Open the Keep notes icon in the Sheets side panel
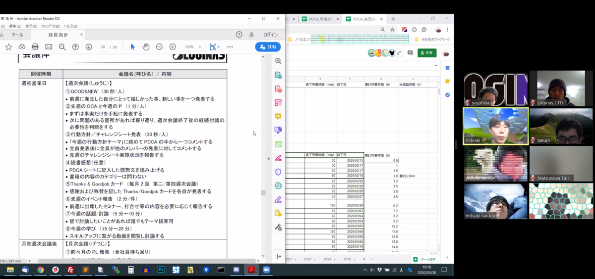595x279 pixels. click(447, 82)
